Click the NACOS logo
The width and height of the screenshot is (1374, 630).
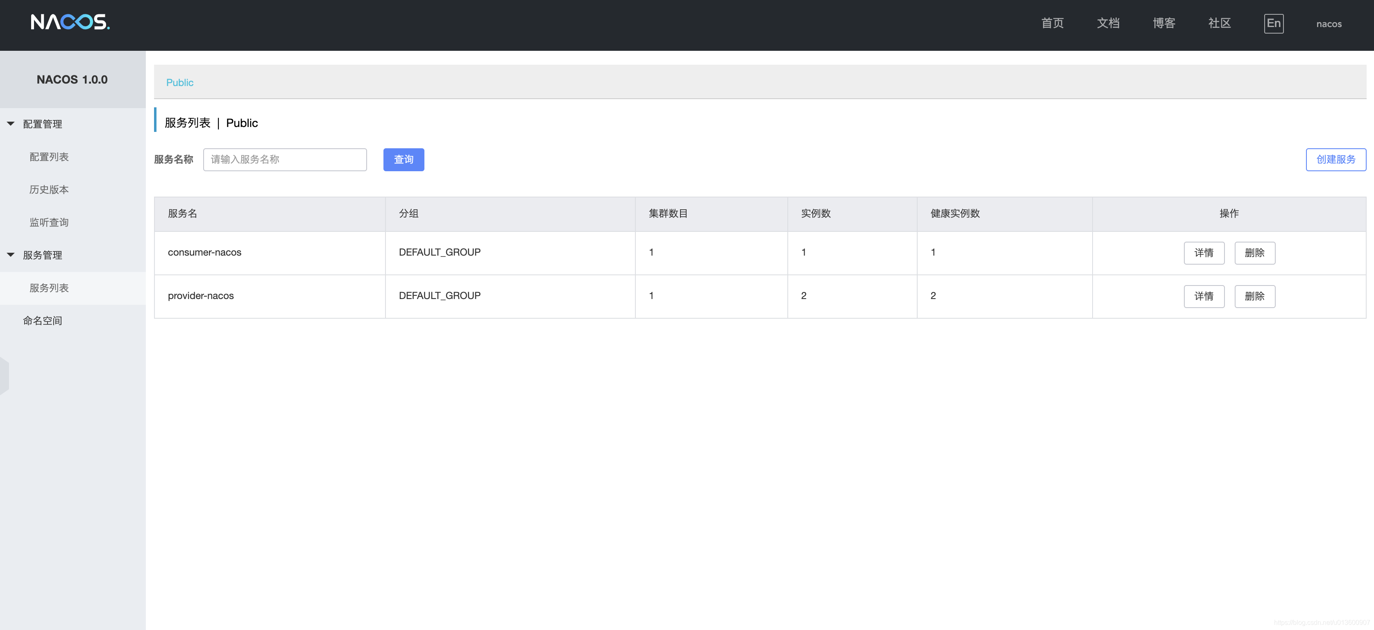[70, 23]
